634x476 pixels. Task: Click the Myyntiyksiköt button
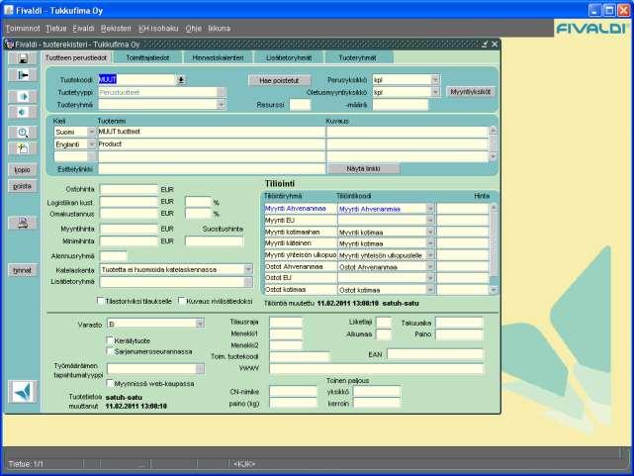[470, 92]
